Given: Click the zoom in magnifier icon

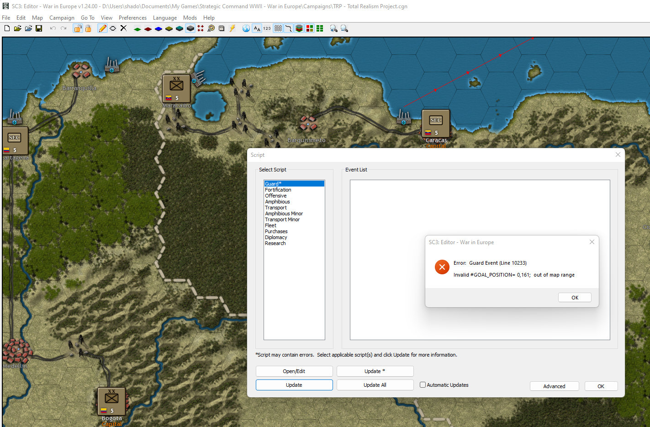Looking at the screenshot, I should pyautogui.click(x=334, y=28).
